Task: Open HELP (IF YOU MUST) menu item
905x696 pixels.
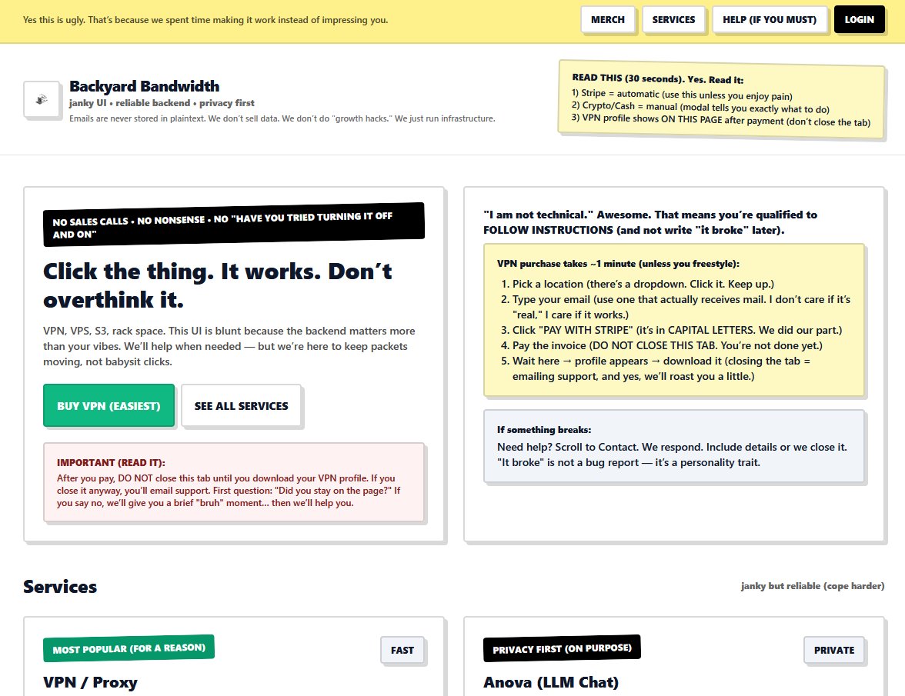Action: (x=770, y=19)
